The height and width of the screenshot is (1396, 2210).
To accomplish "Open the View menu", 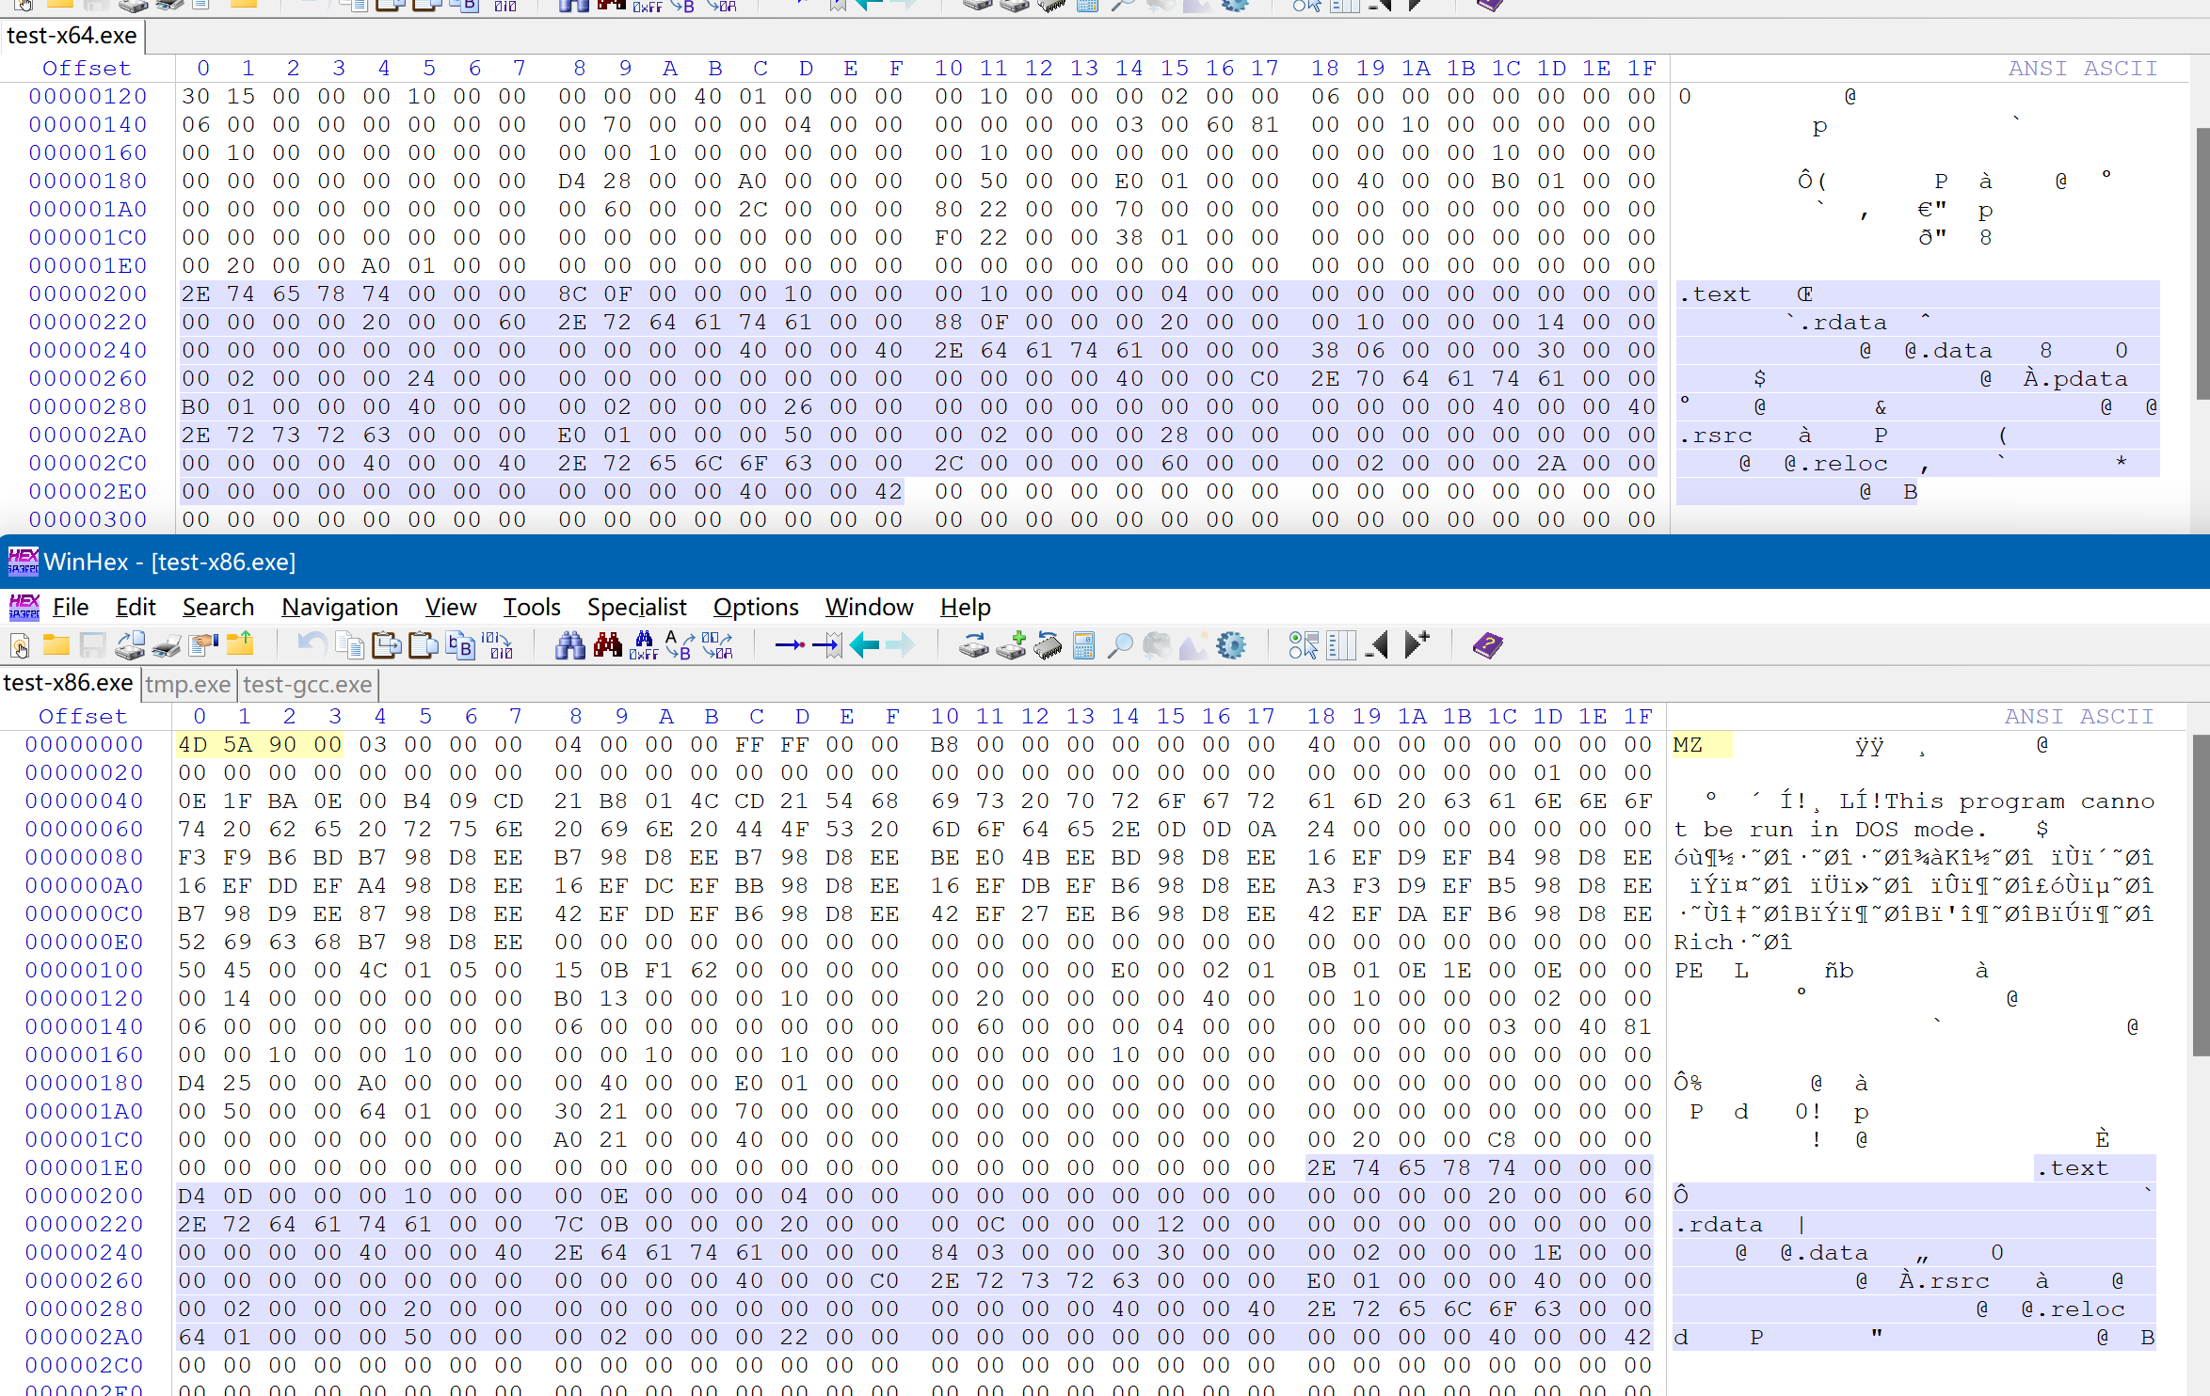I will [451, 607].
